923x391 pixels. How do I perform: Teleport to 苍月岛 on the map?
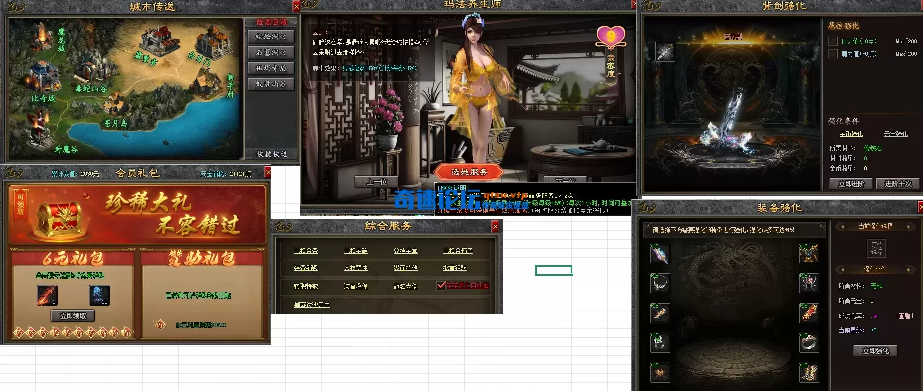[x=115, y=123]
